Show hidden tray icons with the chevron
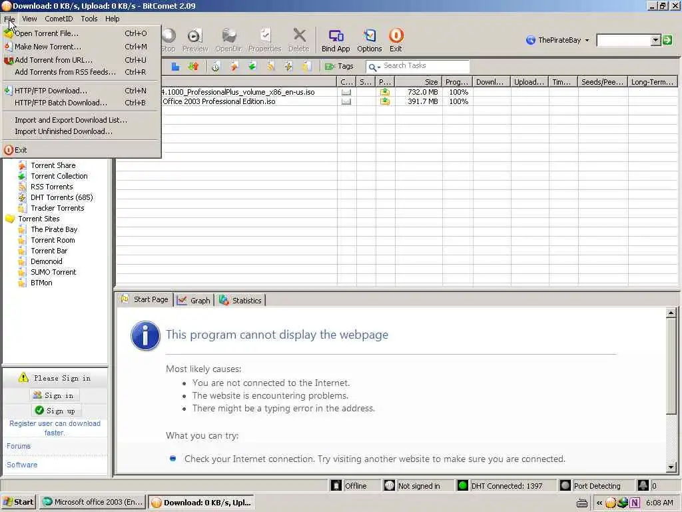682x512 pixels. tap(599, 503)
